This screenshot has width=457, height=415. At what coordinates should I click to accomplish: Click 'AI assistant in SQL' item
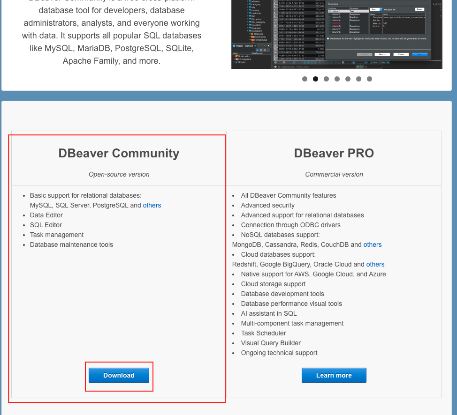(x=269, y=313)
